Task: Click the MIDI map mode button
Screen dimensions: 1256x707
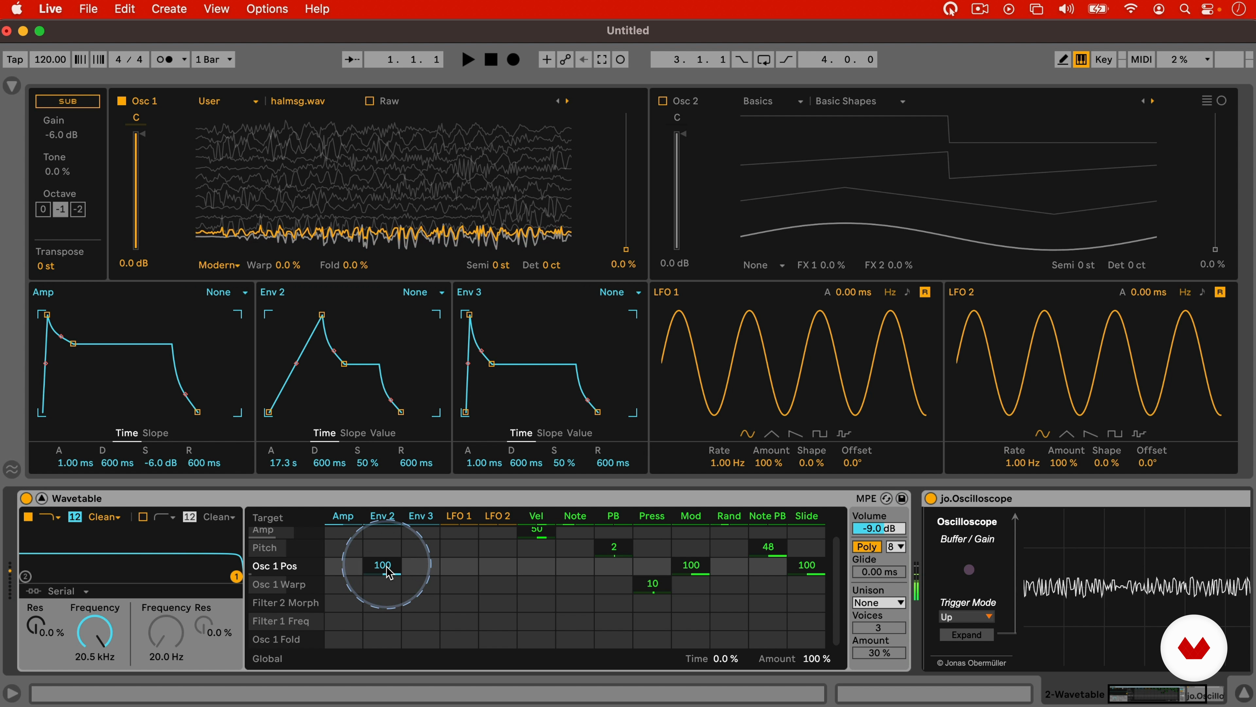Action: (x=1141, y=60)
